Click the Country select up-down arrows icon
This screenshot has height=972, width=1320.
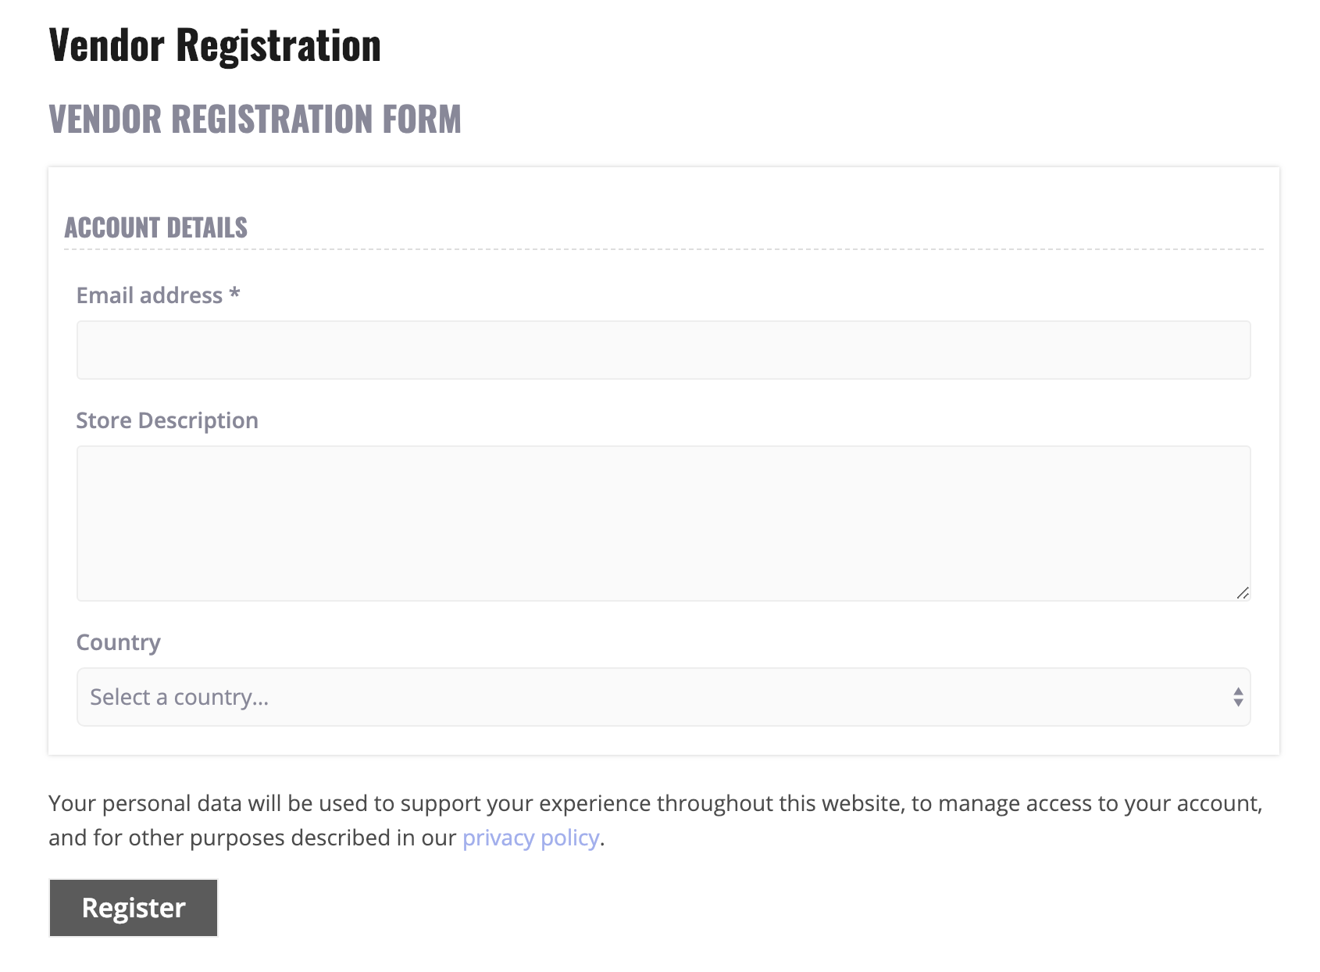tap(1238, 697)
